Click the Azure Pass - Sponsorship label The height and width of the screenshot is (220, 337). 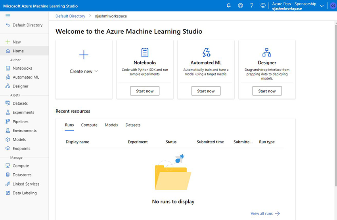pos(294,4)
